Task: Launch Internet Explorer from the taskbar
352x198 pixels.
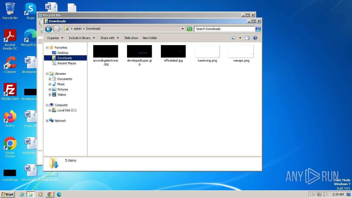Action: (x=22, y=194)
